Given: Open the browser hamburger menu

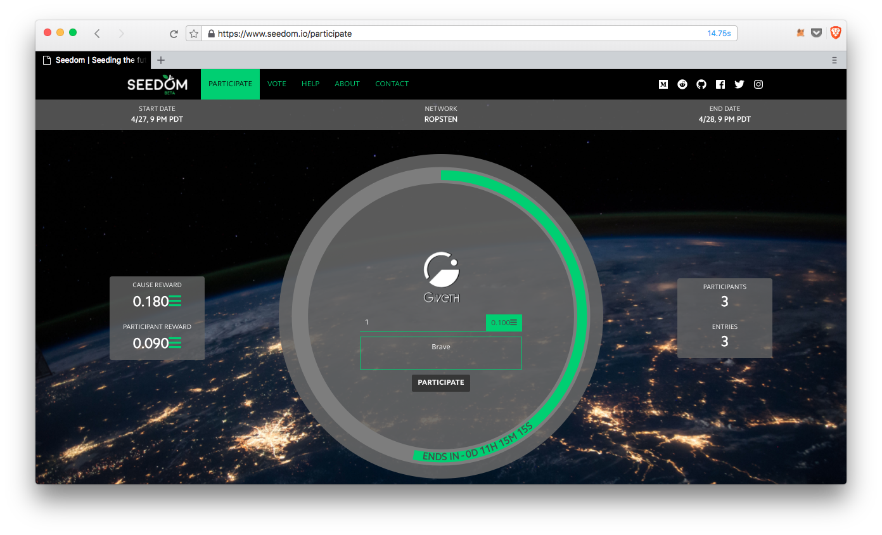Looking at the screenshot, I should point(834,60).
